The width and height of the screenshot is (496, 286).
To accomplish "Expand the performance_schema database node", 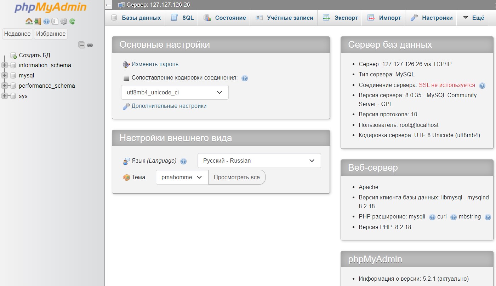I will (5, 86).
